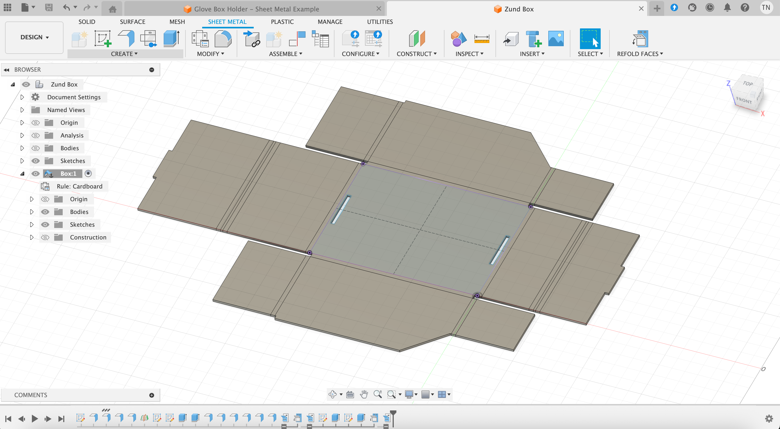Open the DESIGN workspace dropdown
This screenshot has width=780, height=429.
34,37
